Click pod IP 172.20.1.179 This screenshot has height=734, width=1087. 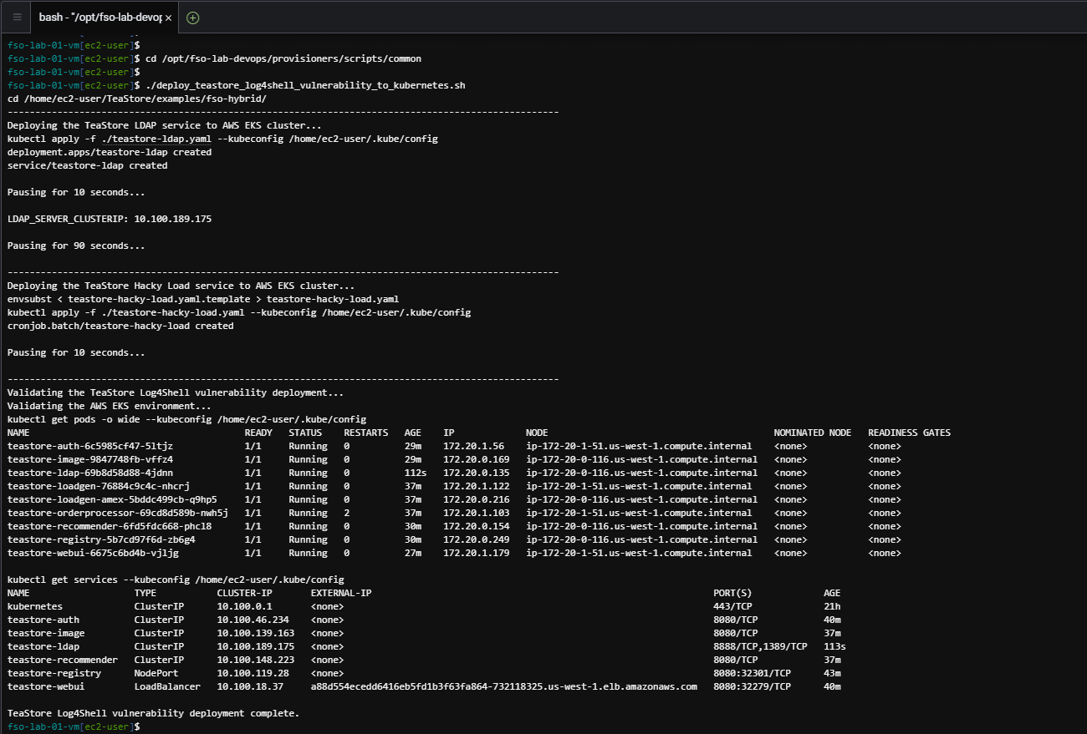tap(477, 553)
